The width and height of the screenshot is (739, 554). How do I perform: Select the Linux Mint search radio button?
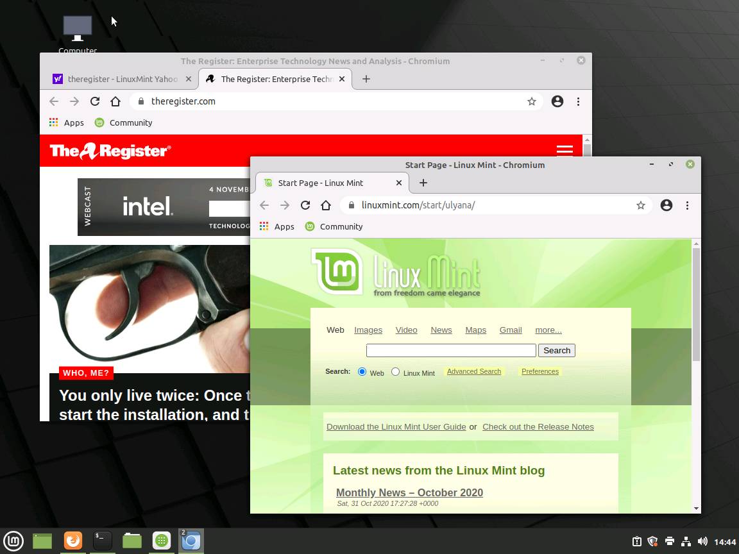tap(395, 372)
